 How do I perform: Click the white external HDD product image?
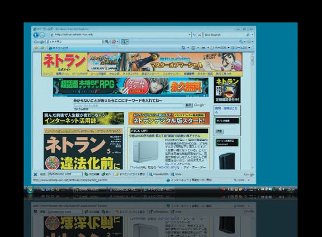tap(145, 151)
